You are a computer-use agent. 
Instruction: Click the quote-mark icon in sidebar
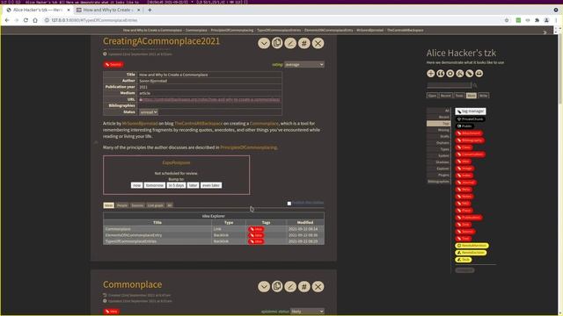click(441, 74)
